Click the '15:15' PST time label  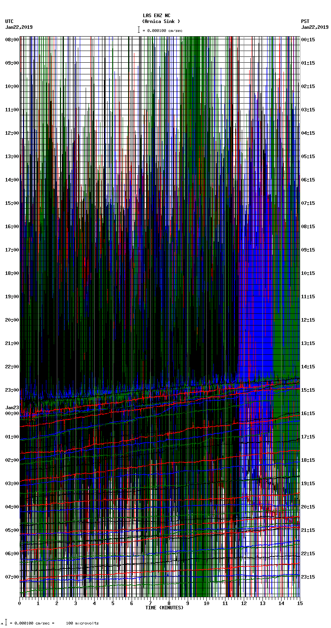click(x=308, y=390)
